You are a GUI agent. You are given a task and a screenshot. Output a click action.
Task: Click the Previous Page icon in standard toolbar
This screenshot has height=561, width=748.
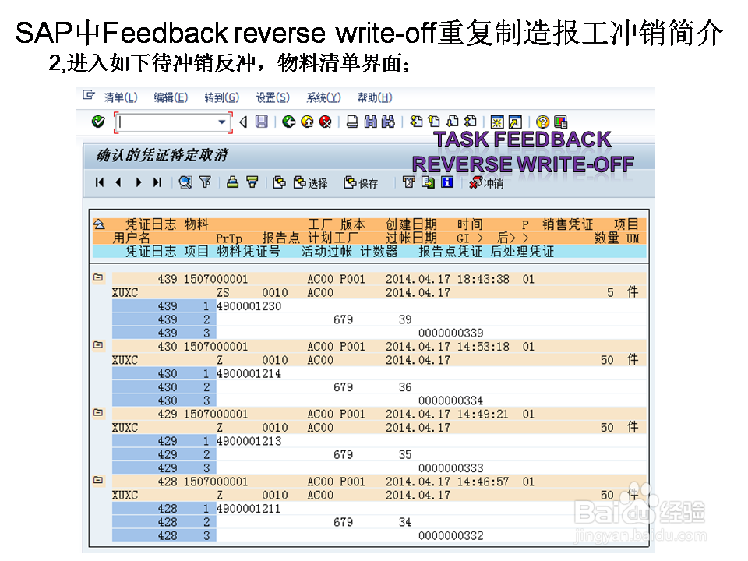coord(434,122)
